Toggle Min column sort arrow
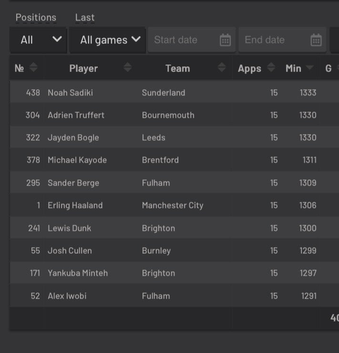The width and height of the screenshot is (339, 353). 309,67
